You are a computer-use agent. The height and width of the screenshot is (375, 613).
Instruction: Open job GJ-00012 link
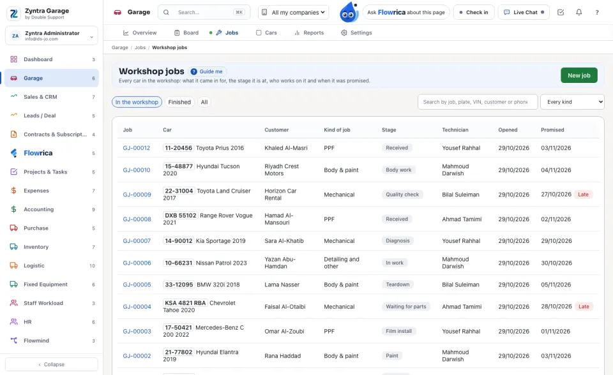tap(137, 148)
